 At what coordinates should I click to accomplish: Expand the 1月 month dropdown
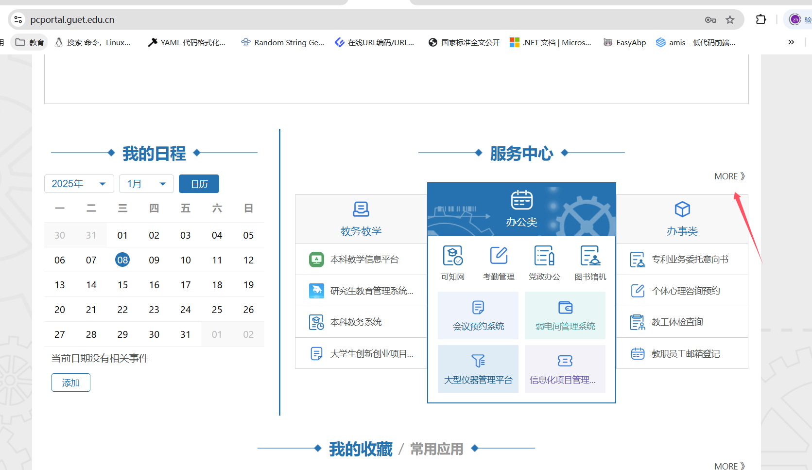[146, 184]
